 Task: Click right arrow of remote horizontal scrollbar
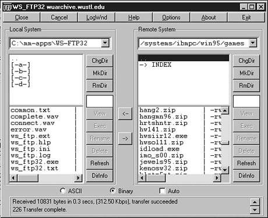(x=217, y=178)
